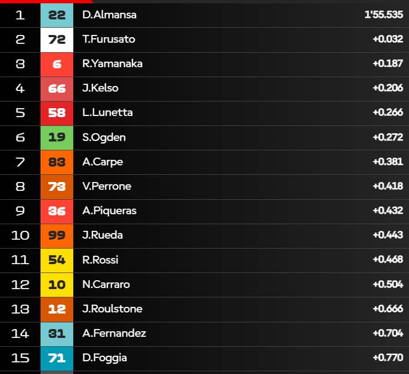
Task: Click J.Kelso rider name
Action: click(100, 88)
